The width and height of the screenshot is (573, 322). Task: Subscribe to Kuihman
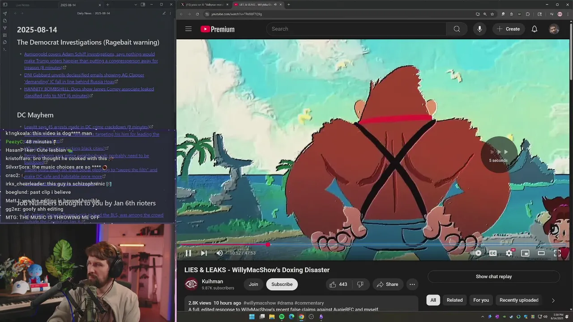tap(282, 284)
